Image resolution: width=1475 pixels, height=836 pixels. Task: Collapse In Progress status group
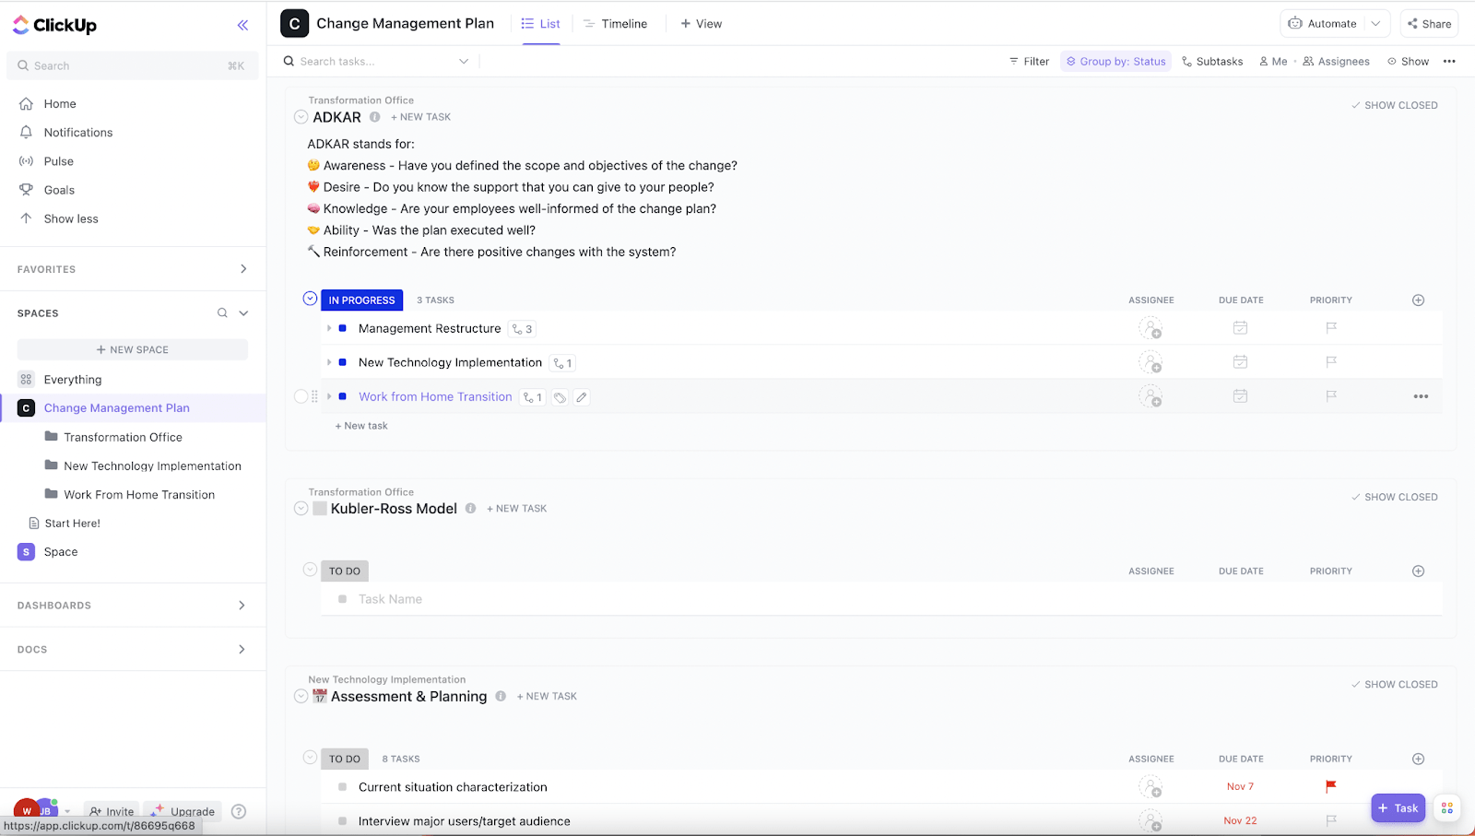tap(310, 299)
